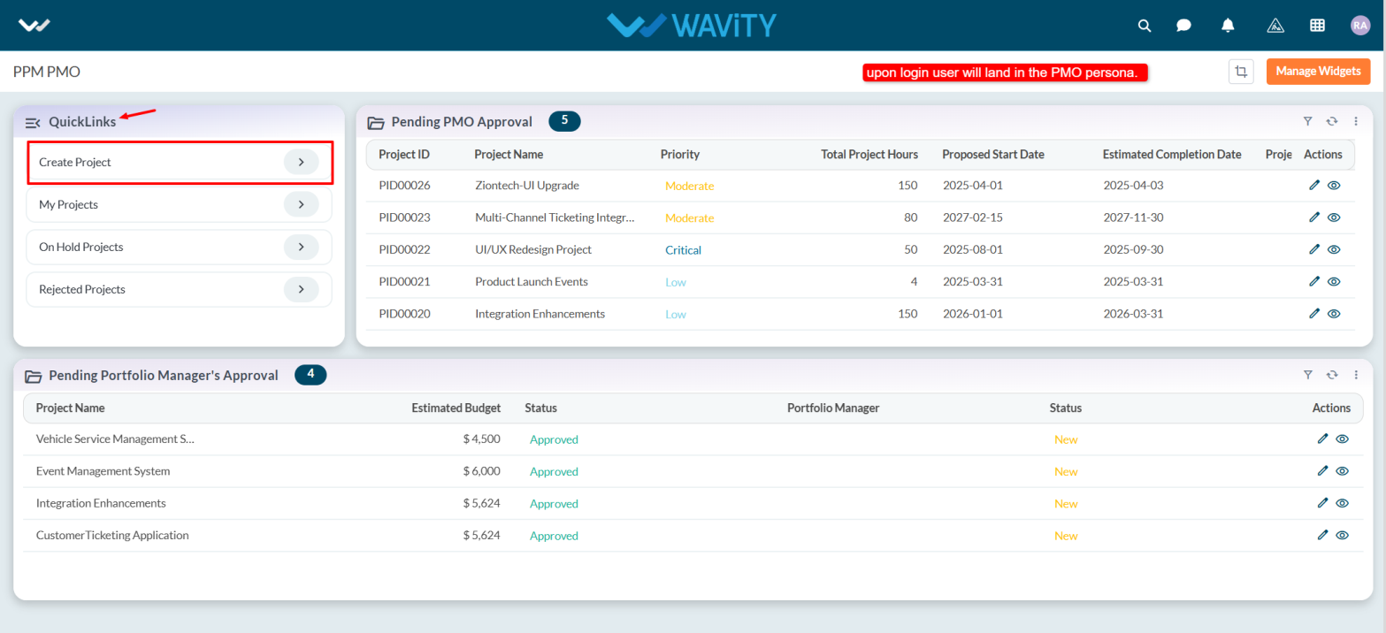Screen dimensions: 1386x633
Task: Filter the Pending Portfolio Manager's Approval widget
Action: pos(1307,375)
